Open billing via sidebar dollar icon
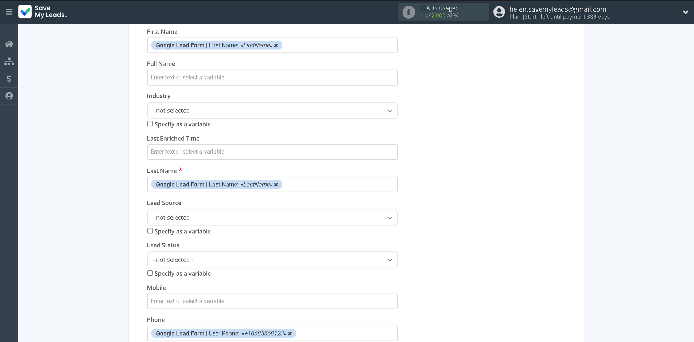The image size is (694, 342). click(x=9, y=79)
